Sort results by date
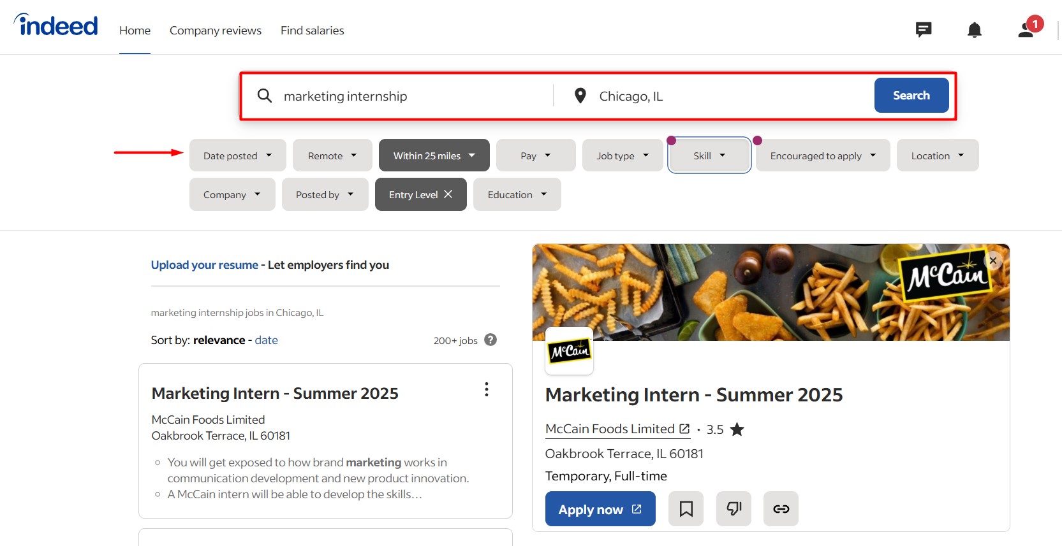The width and height of the screenshot is (1062, 546). (266, 340)
